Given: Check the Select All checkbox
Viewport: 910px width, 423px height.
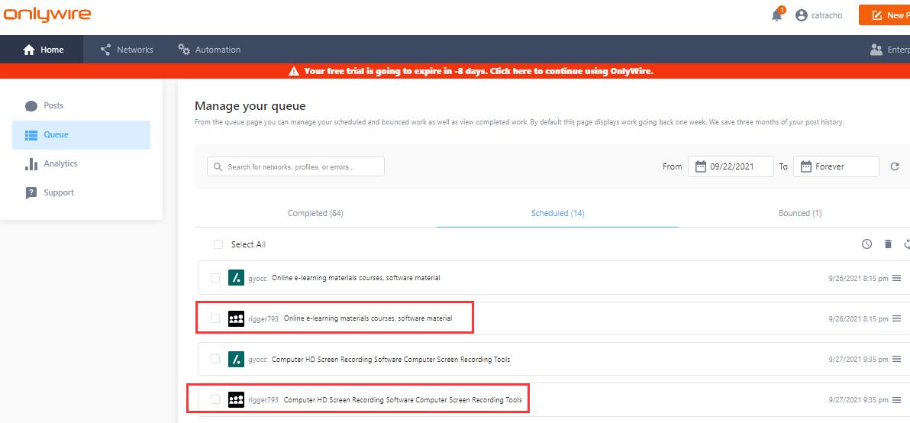Looking at the screenshot, I should 218,244.
